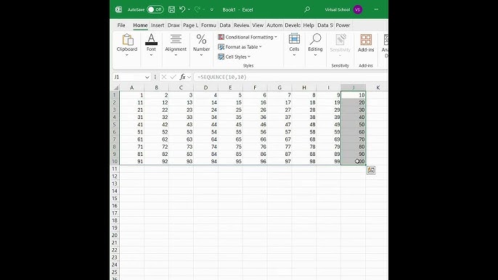Click the Add-ins button

[366, 44]
